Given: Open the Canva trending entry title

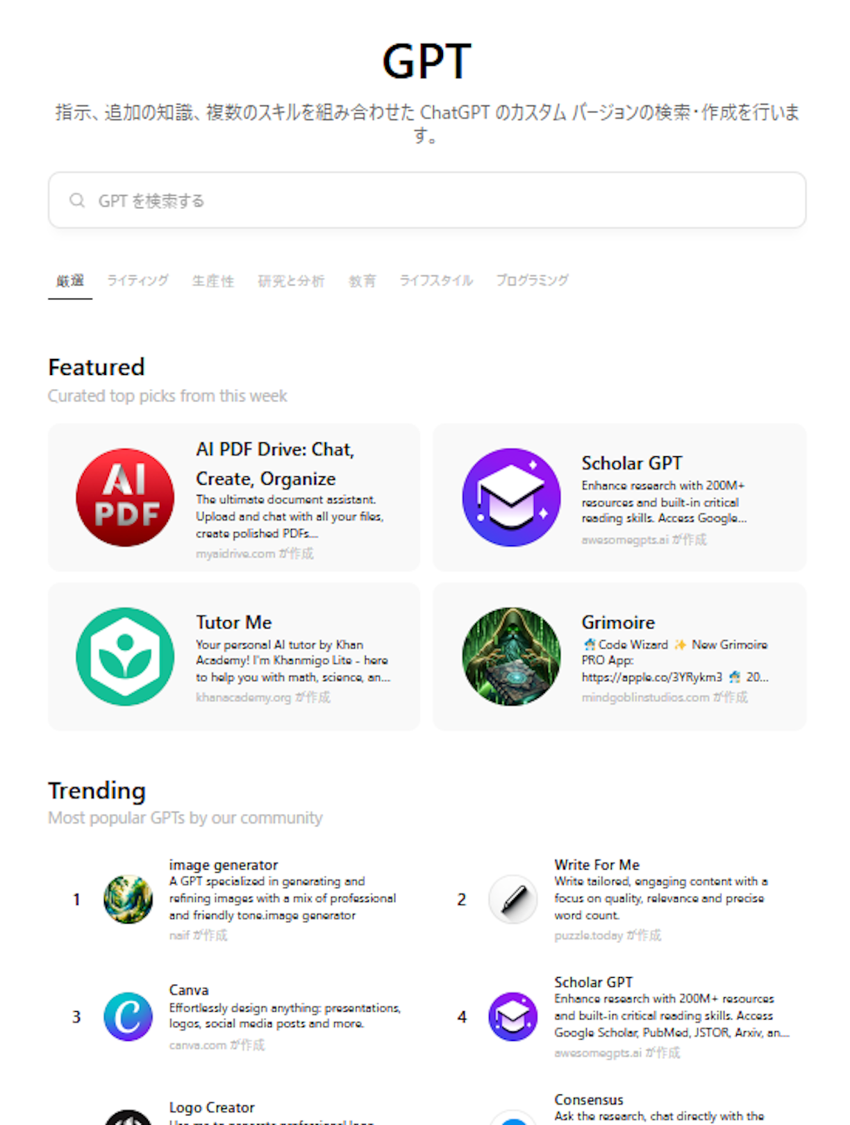Looking at the screenshot, I should point(189,990).
